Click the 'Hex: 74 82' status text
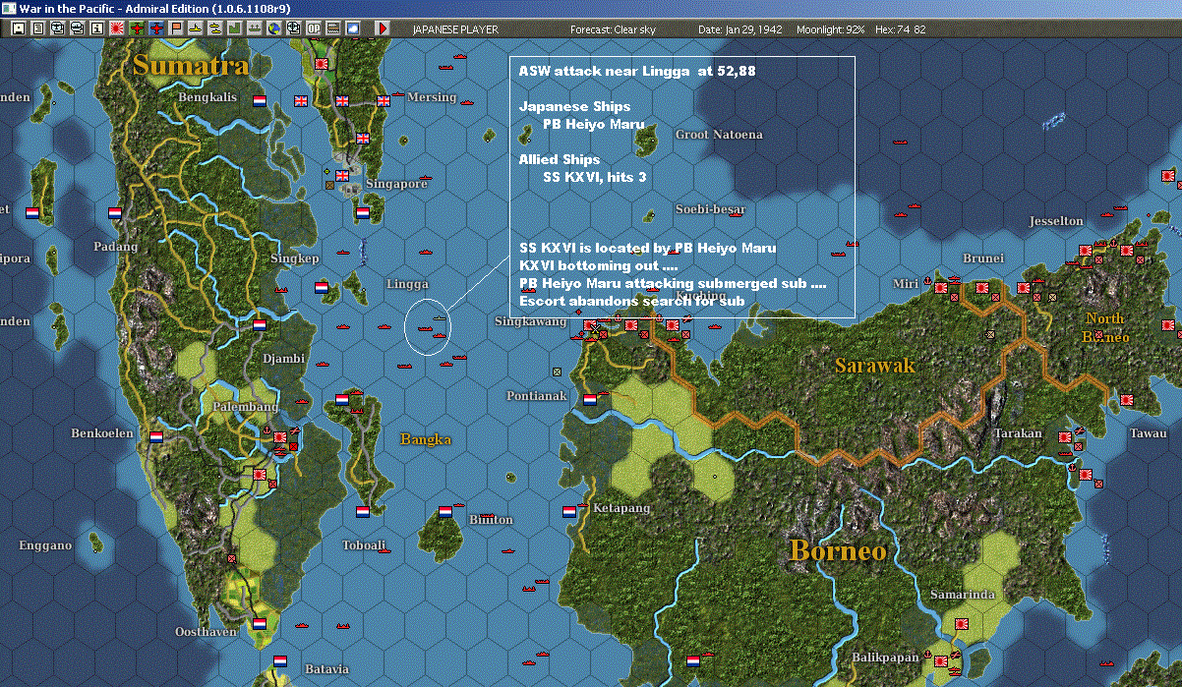Image resolution: width=1182 pixels, height=687 pixels. click(899, 29)
